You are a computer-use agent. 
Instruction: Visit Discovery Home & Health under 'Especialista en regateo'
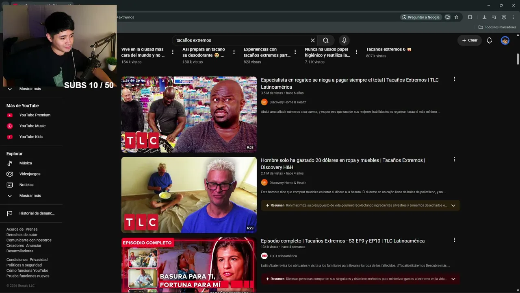(288, 102)
